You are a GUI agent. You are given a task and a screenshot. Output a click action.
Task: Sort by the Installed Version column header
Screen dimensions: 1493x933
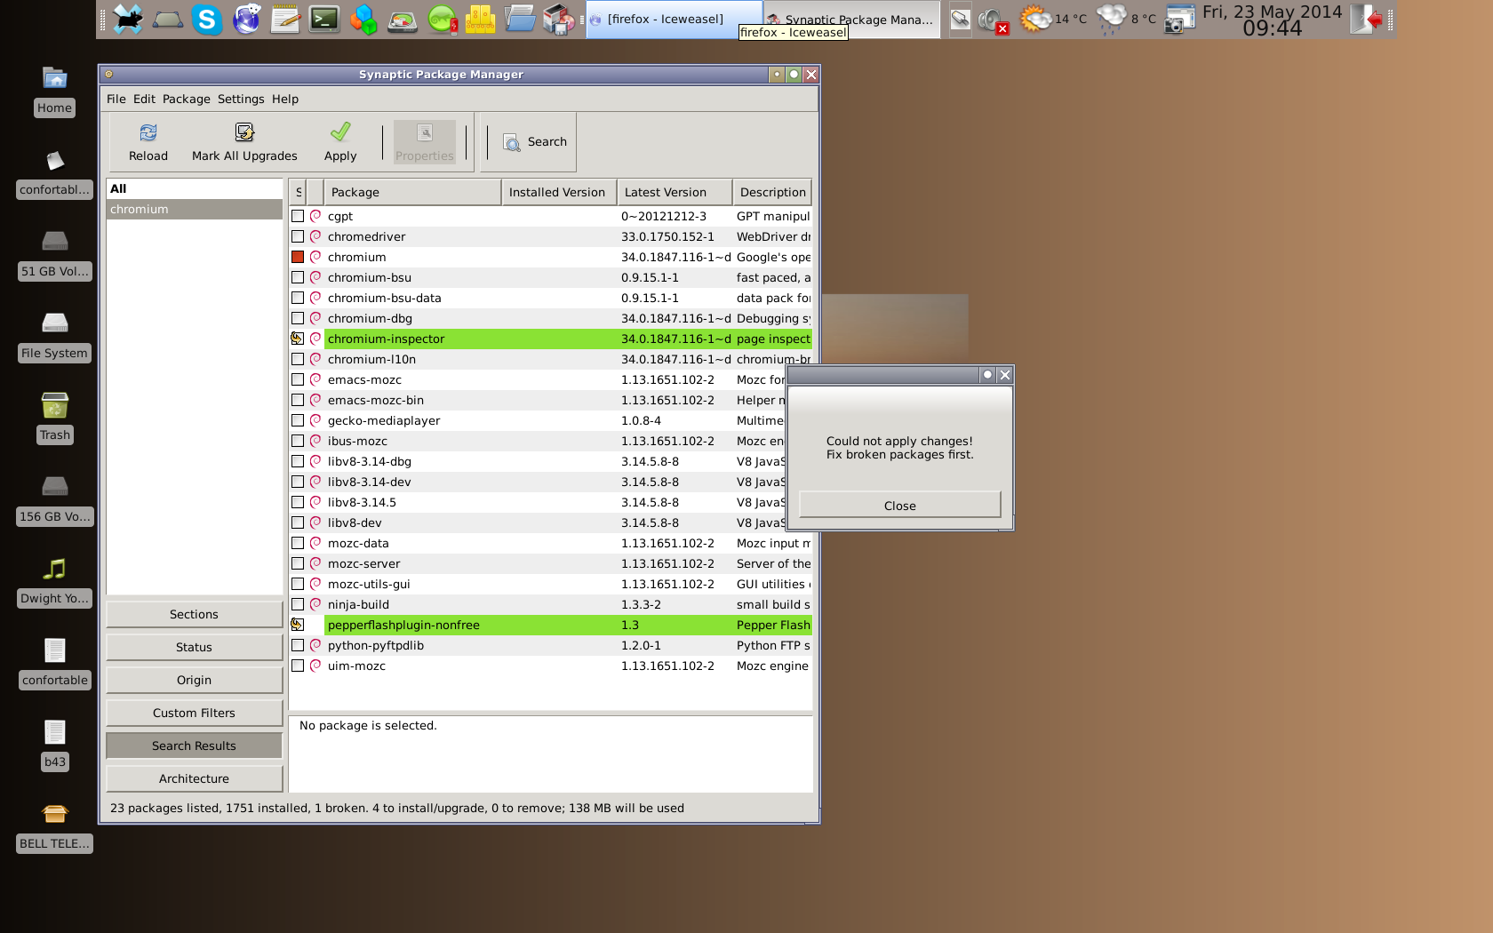pos(559,192)
